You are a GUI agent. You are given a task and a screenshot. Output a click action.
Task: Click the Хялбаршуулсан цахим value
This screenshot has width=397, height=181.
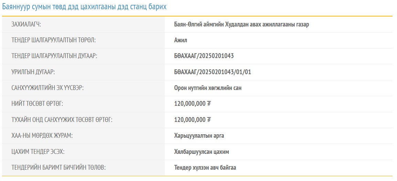201,152
